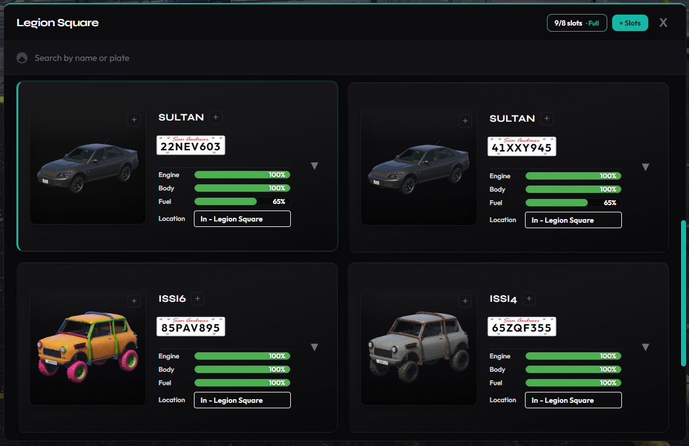Select the gray ISSI4 vehicle thumbnail
This screenshot has width=689, height=446.
click(419, 347)
